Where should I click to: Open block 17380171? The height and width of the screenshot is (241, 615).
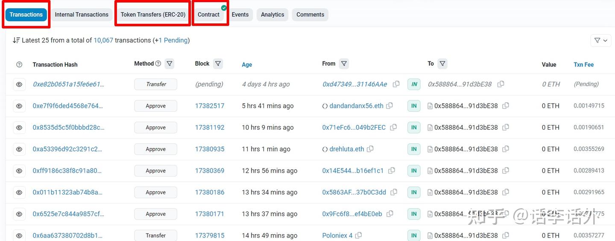click(x=210, y=214)
